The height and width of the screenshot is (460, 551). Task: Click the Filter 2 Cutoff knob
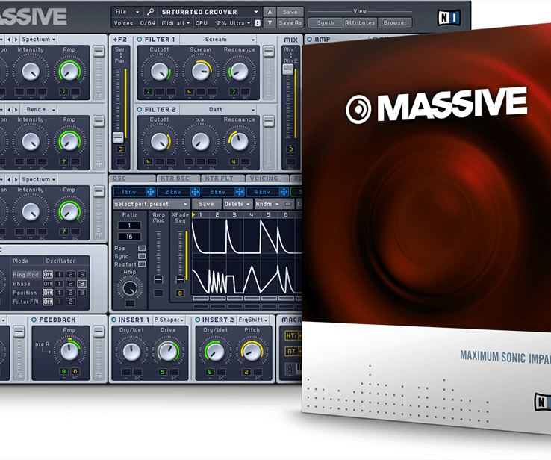click(159, 142)
